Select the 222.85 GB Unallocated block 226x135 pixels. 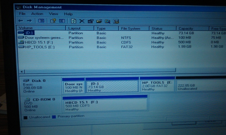(x=201, y=84)
